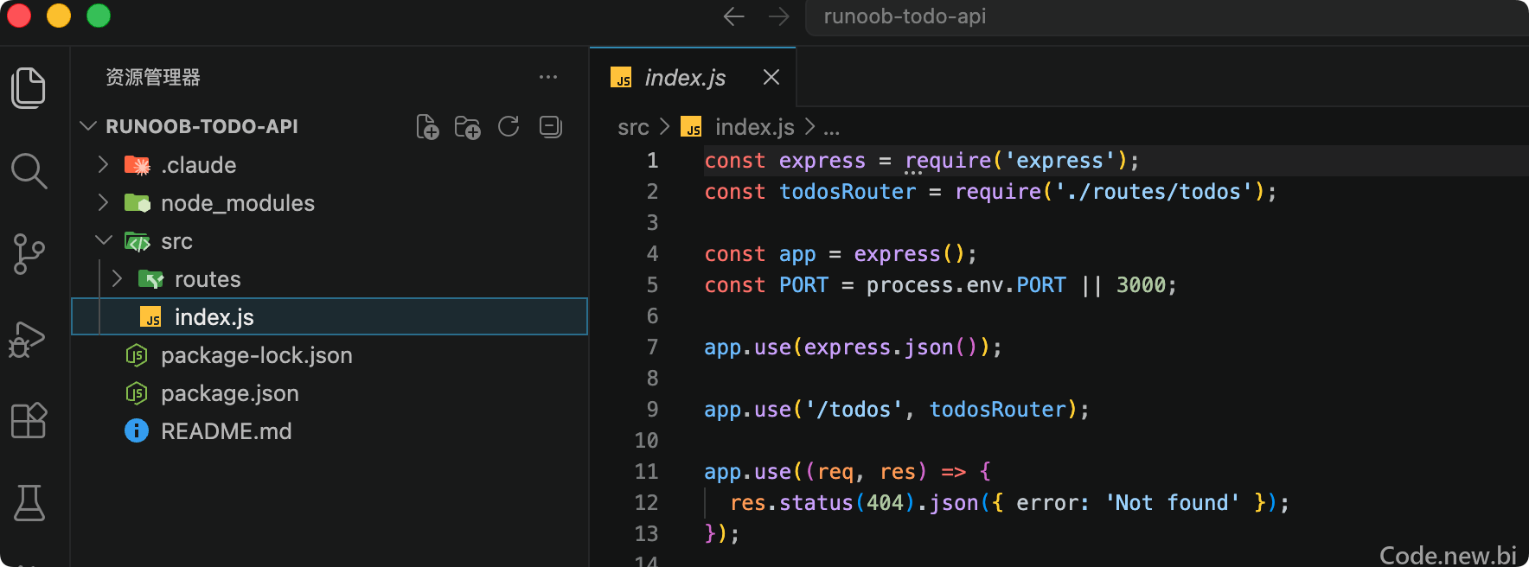Open the Source Control view
1529x567 pixels.
[x=29, y=254]
